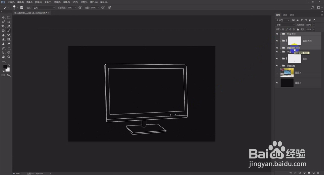Select the Rectangular Marquee tool
The width and height of the screenshot is (324, 175).
point(9,17)
